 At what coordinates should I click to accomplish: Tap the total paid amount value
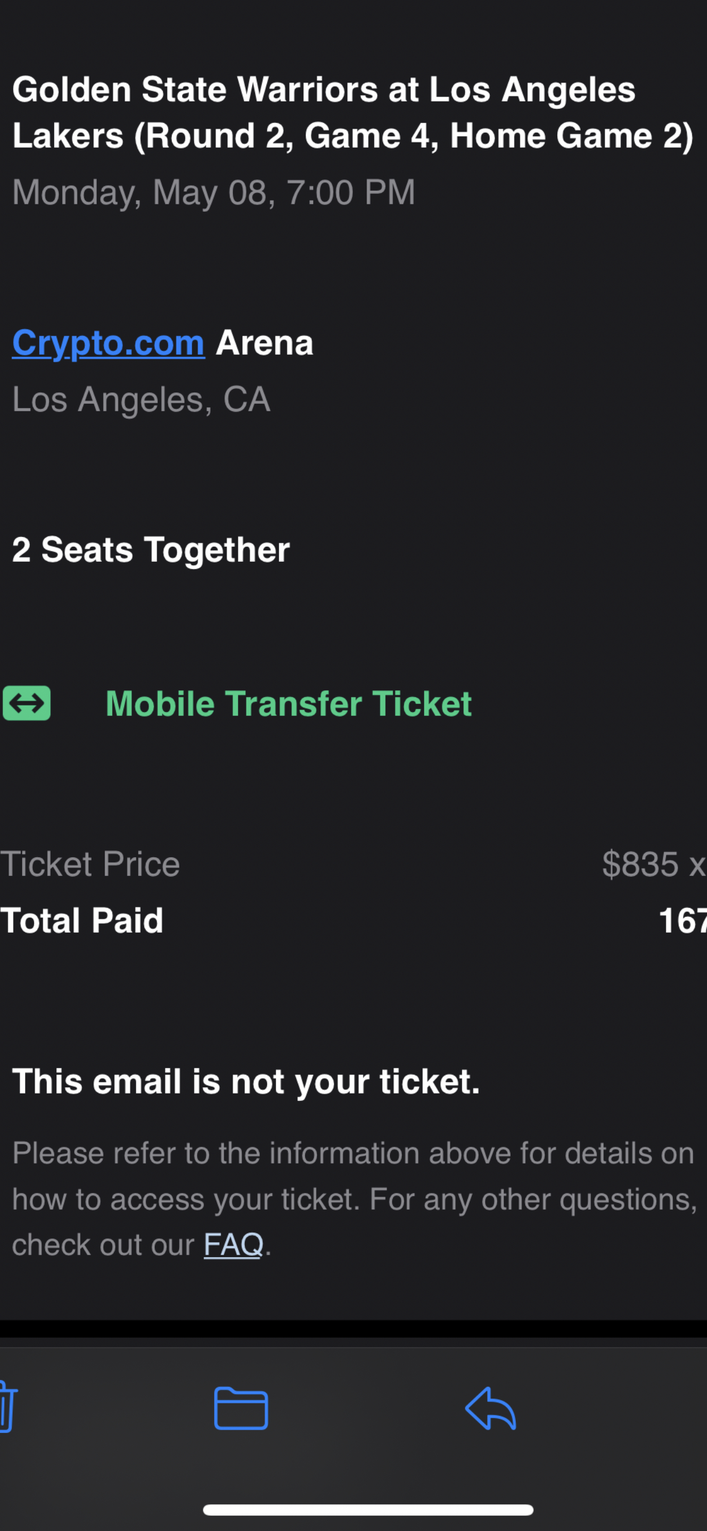tap(682, 920)
